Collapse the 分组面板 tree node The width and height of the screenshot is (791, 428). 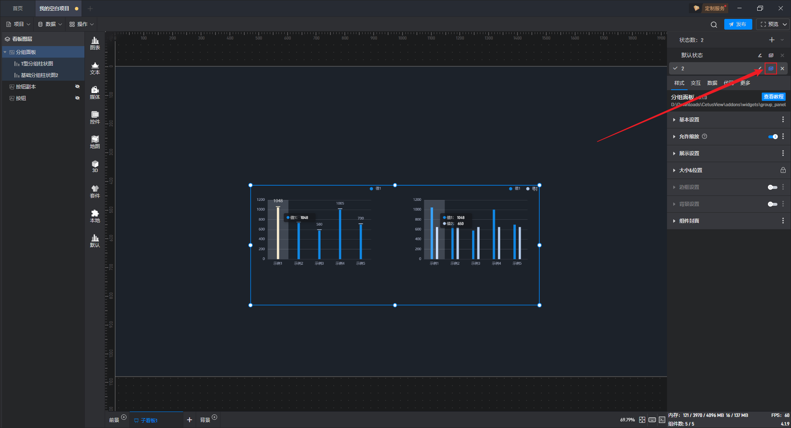pos(5,52)
